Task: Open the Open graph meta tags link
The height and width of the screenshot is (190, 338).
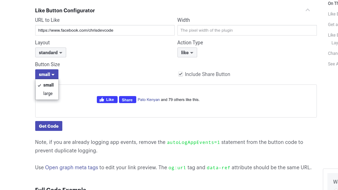Action: click(71, 167)
